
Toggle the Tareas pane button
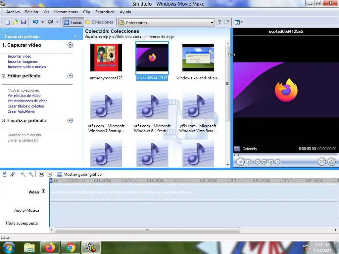(x=73, y=22)
